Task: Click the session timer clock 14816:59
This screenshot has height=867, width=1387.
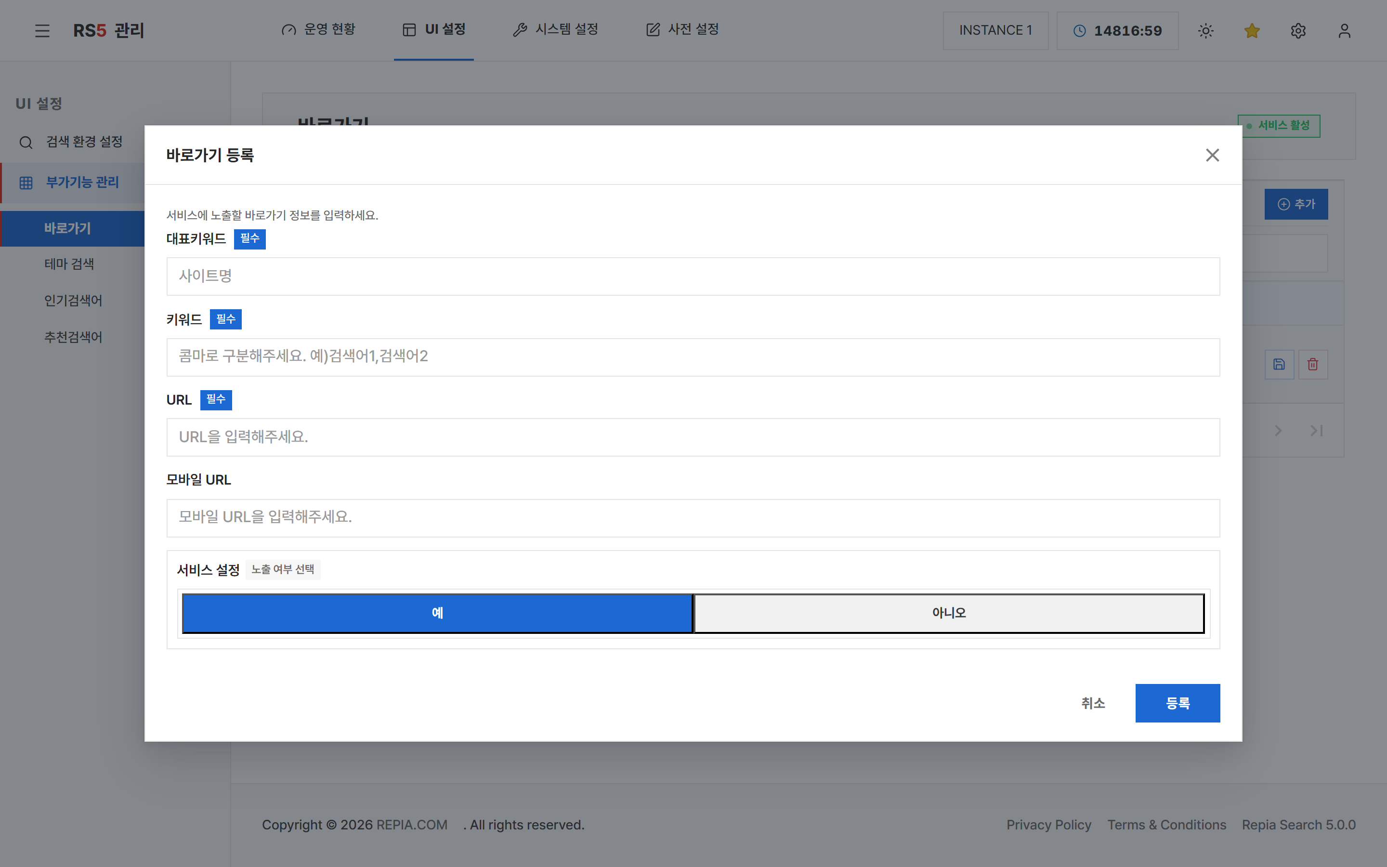Action: (x=1118, y=30)
